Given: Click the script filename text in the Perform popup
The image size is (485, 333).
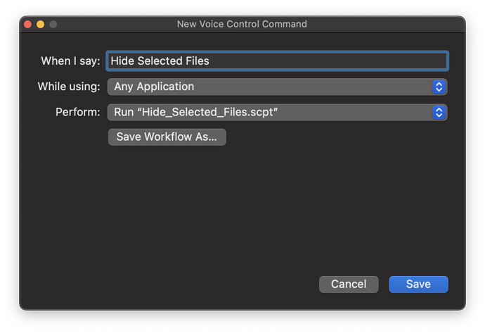Looking at the screenshot, I should coord(209,112).
